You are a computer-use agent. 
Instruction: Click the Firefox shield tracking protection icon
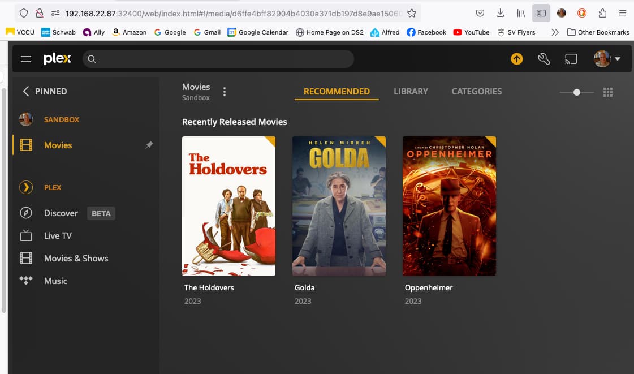(x=24, y=14)
